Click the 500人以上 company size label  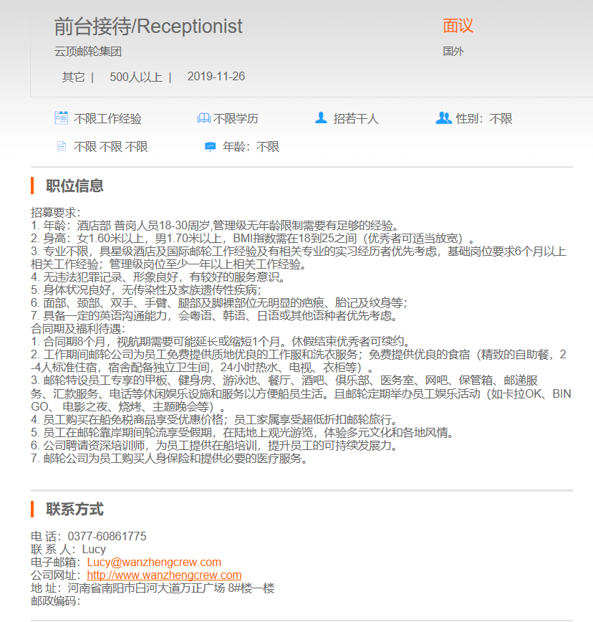click(x=136, y=77)
